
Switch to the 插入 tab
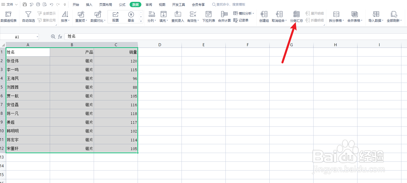(89, 5)
